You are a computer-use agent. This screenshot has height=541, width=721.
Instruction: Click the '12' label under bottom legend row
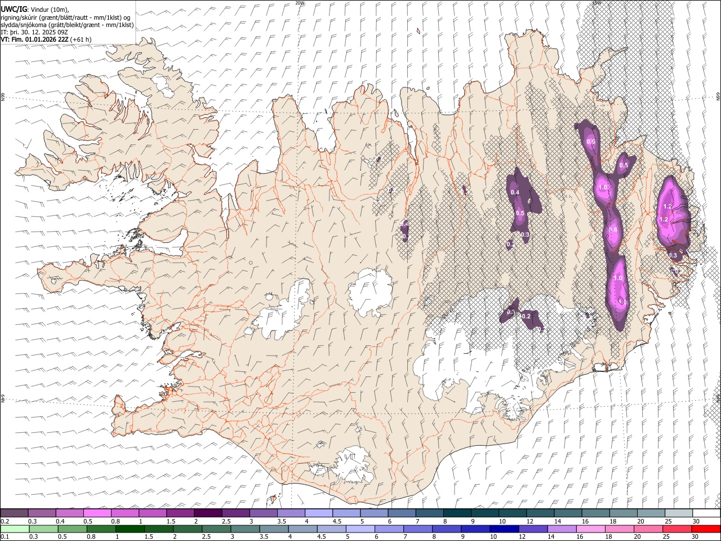(522, 537)
